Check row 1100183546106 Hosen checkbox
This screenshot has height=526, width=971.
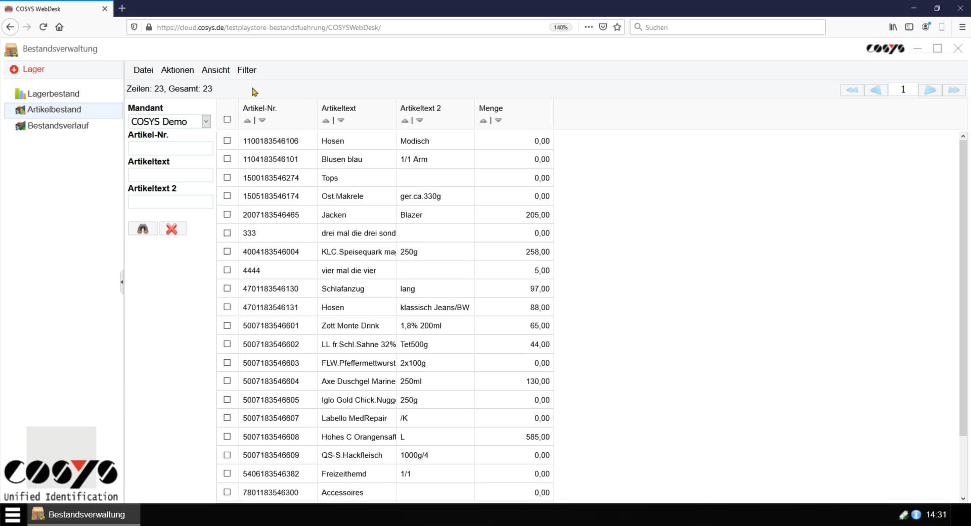click(x=227, y=140)
